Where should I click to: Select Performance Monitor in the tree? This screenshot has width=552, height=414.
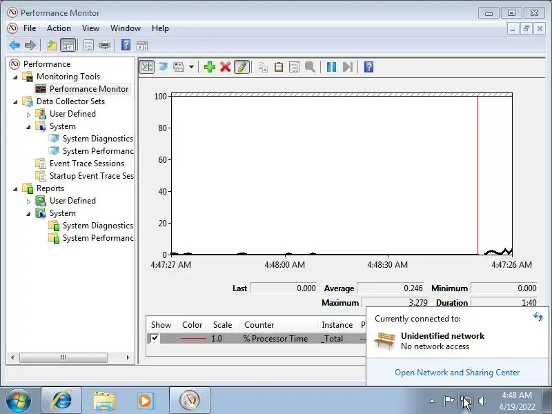click(89, 89)
